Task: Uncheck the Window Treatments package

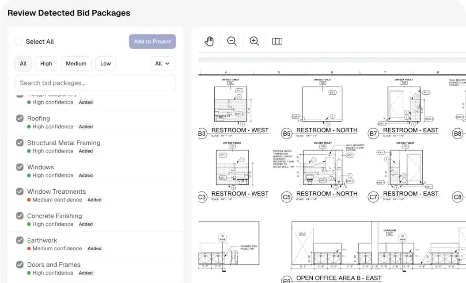Action: tap(20, 191)
